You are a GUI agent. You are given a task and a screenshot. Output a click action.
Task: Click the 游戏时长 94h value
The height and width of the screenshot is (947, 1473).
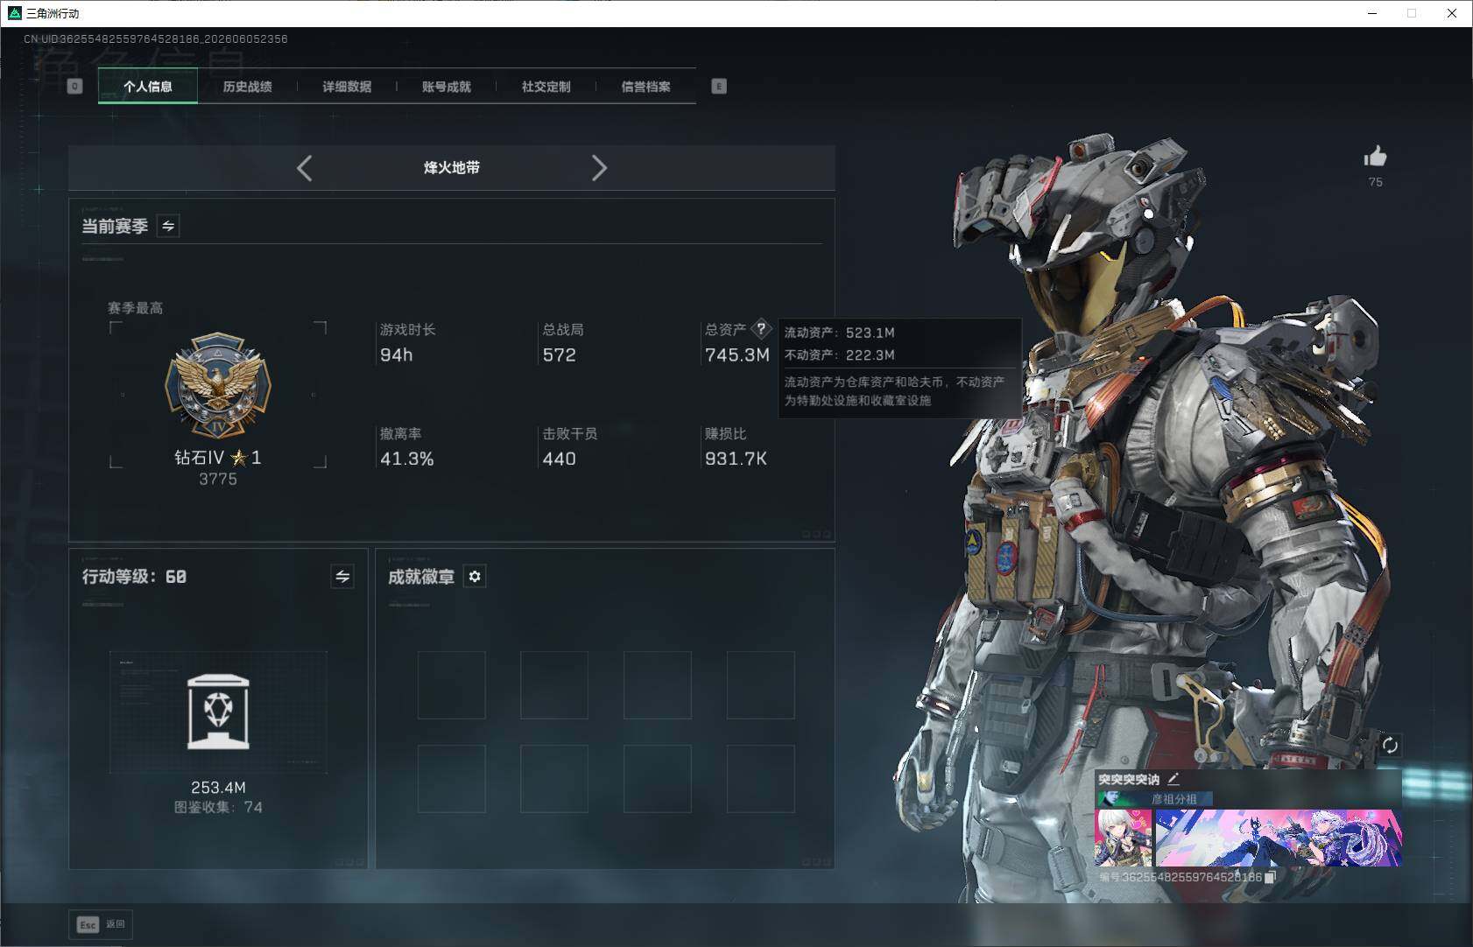tap(397, 354)
